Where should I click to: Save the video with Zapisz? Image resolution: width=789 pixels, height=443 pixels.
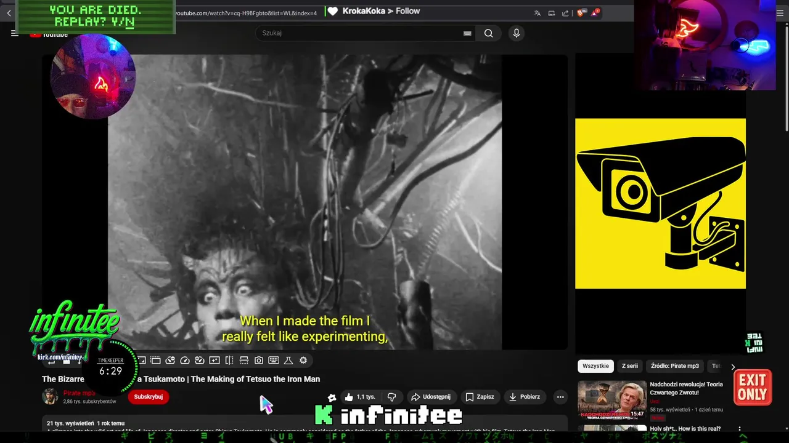coord(480,397)
